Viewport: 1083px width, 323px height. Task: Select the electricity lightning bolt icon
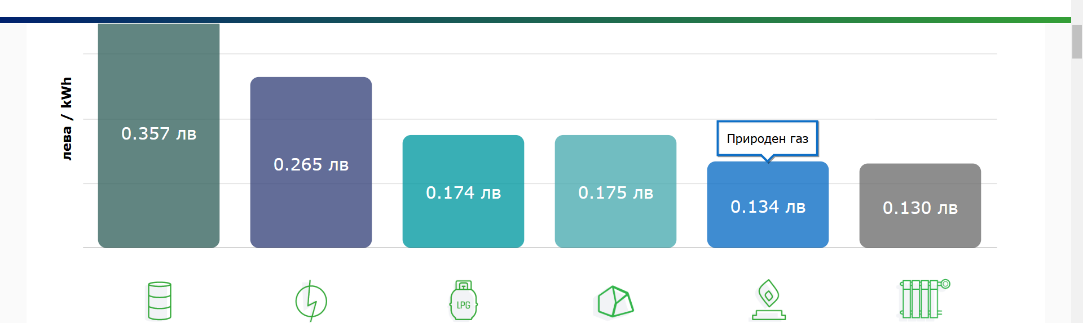tap(311, 301)
